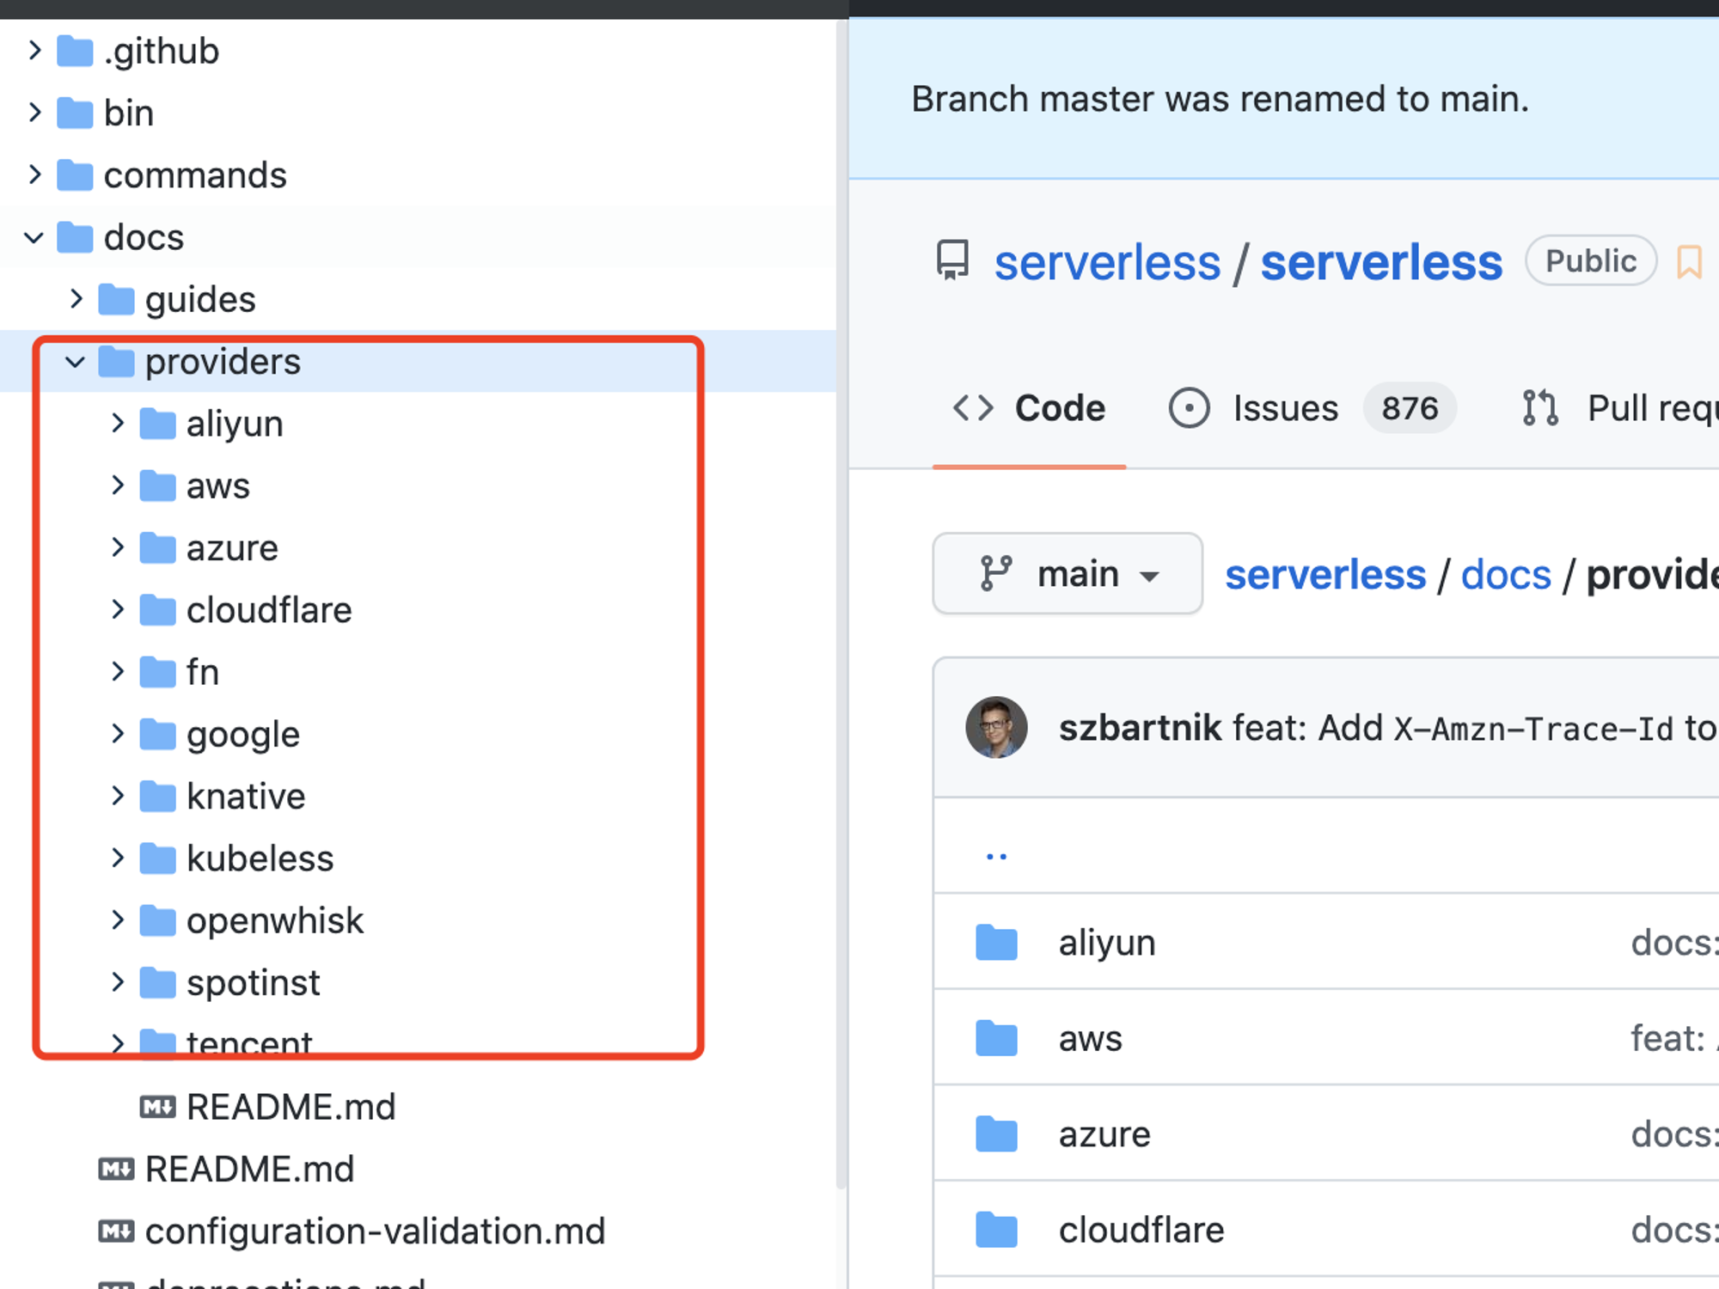The image size is (1719, 1289).
Task: Click the providers folder icon in tree
Action: (x=116, y=362)
